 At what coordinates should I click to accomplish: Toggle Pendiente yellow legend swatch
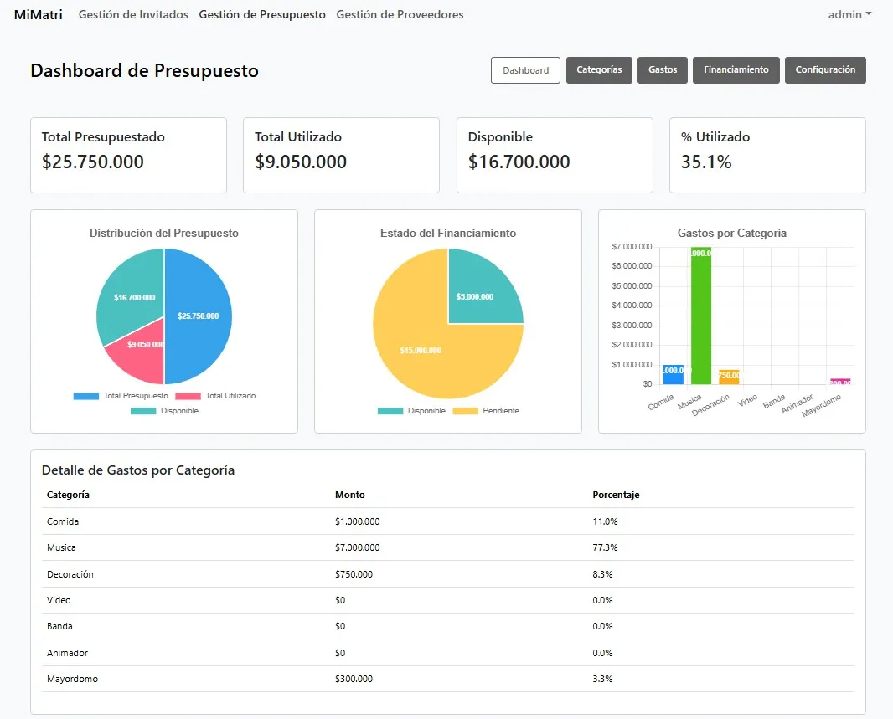click(465, 411)
